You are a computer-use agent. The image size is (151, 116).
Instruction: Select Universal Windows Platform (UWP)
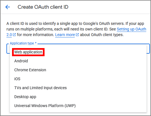78,106
